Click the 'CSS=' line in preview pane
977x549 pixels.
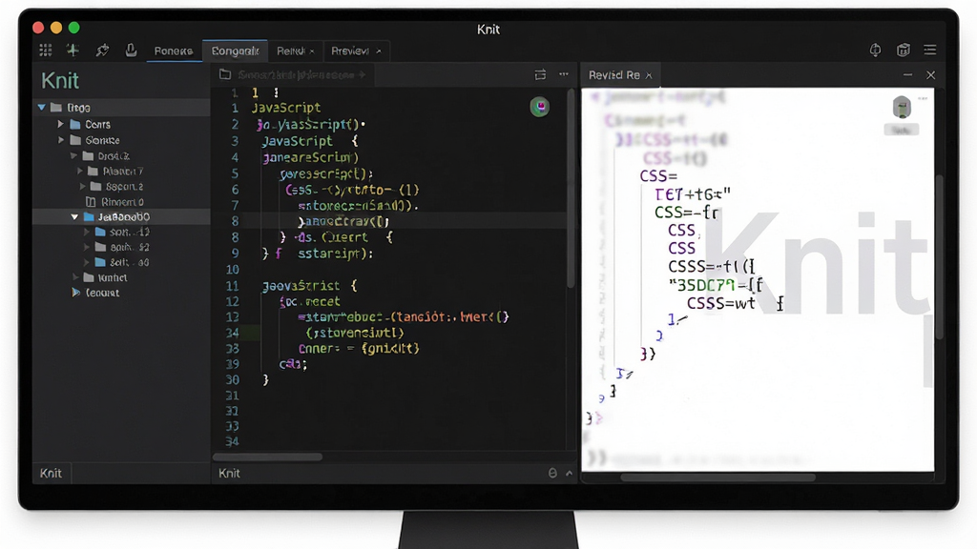(x=658, y=176)
